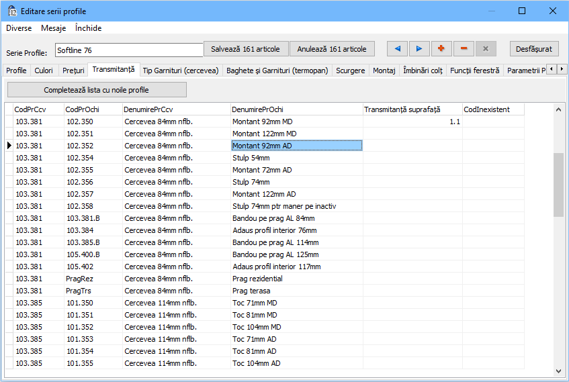Switch to the Prețuri tab
Viewport: 569px width, 382px height.
(x=73, y=70)
